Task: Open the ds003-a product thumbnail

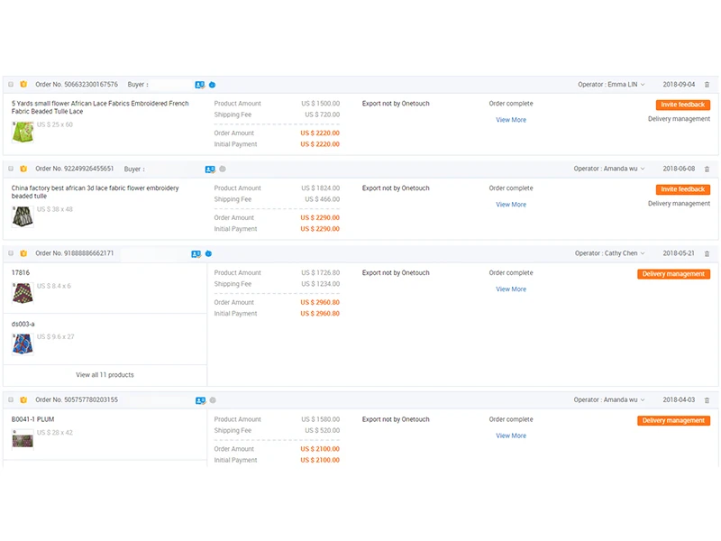Action: tap(23, 343)
